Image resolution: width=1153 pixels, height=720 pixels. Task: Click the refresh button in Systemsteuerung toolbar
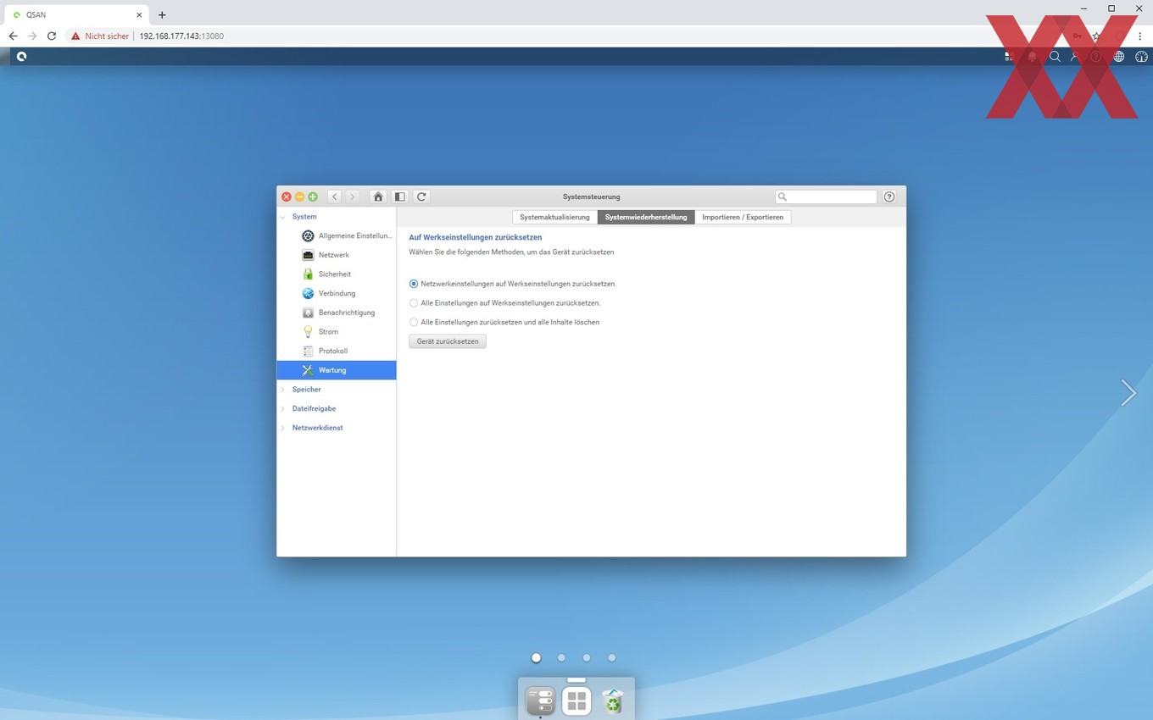(421, 197)
